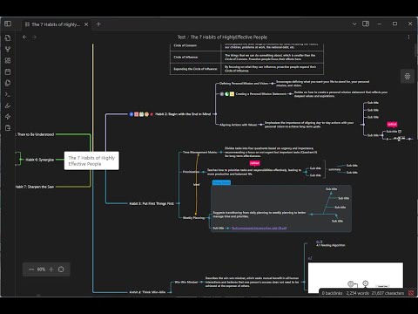The image size is (418, 314).
Task: Select the summary node beside bracket
Action: (334, 169)
